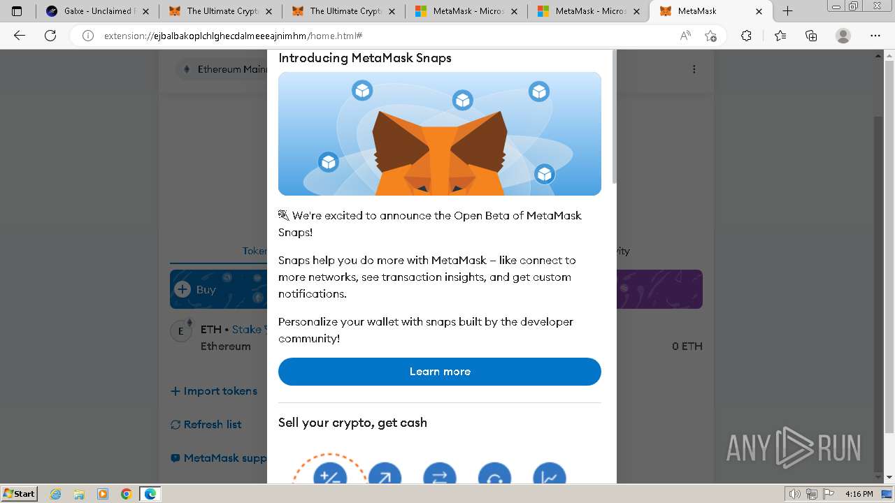Image resolution: width=895 pixels, height=503 pixels.
Task: Click the browser Back arrow
Action: tap(20, 36)
